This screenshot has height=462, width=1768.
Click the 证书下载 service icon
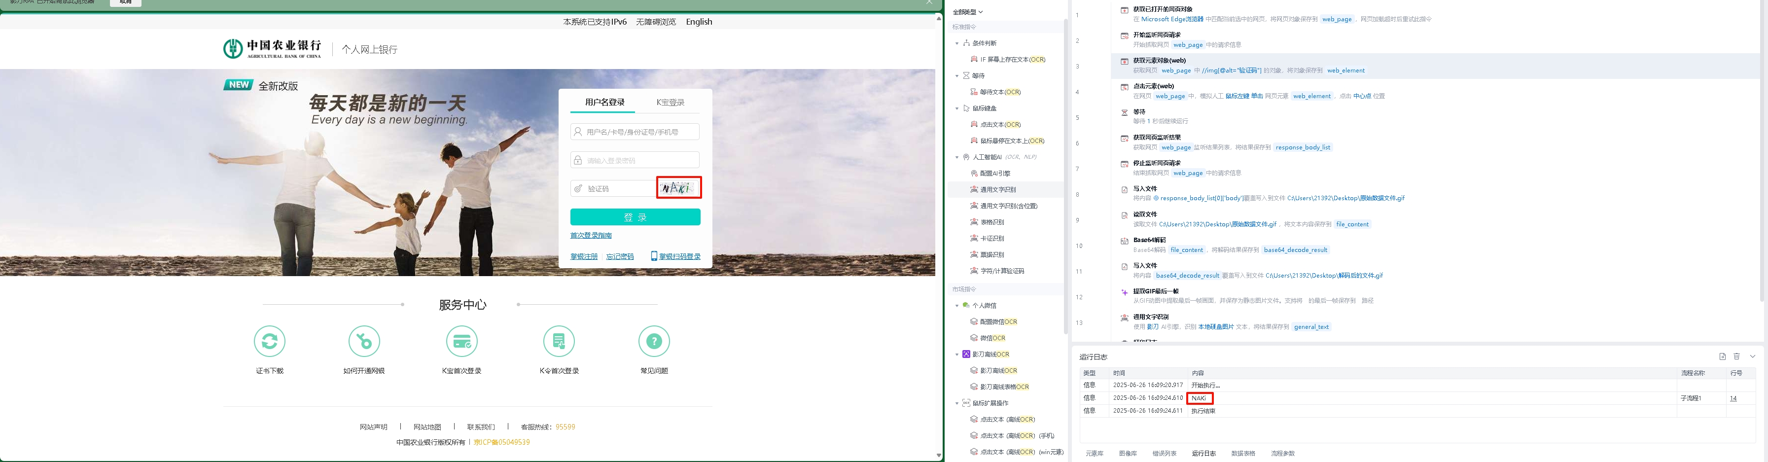[269, 341]
